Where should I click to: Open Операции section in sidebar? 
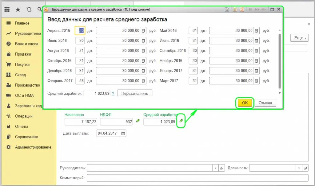tap(24, 116)
